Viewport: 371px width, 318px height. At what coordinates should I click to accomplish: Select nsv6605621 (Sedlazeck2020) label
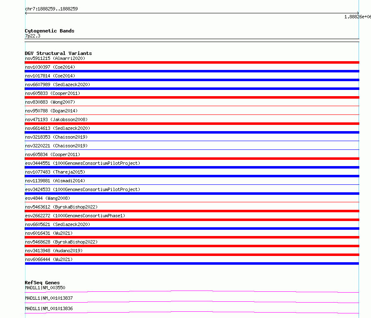tap(58, 224)
